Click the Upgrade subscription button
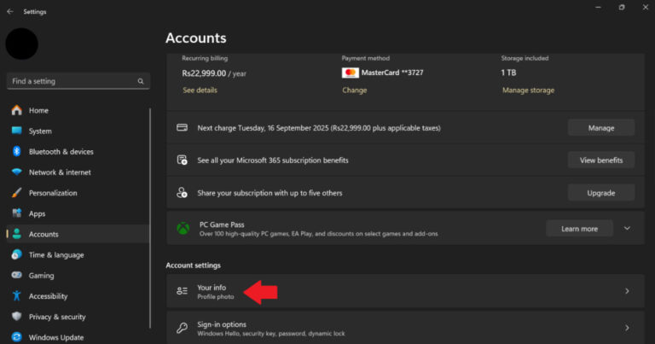 601,193
